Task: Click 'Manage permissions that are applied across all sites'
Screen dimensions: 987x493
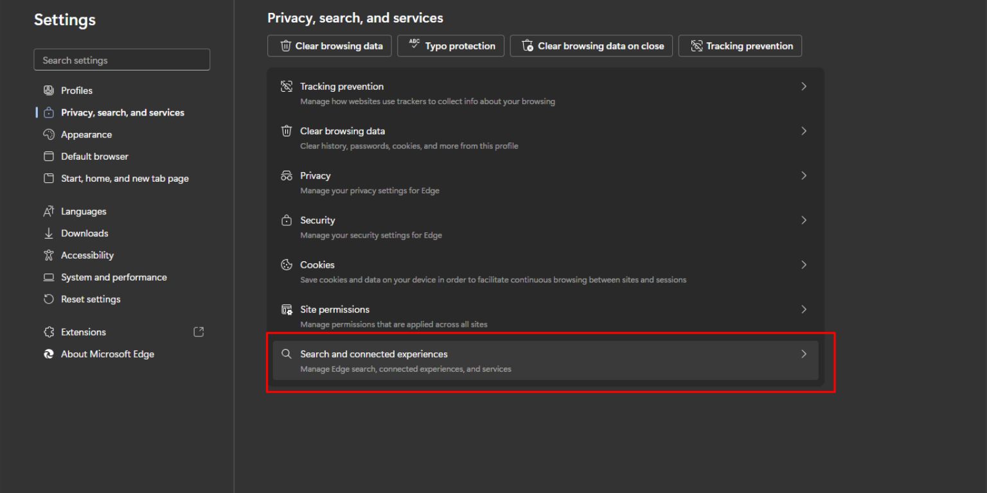Action: pyautogui.click(x=393, y=324)
